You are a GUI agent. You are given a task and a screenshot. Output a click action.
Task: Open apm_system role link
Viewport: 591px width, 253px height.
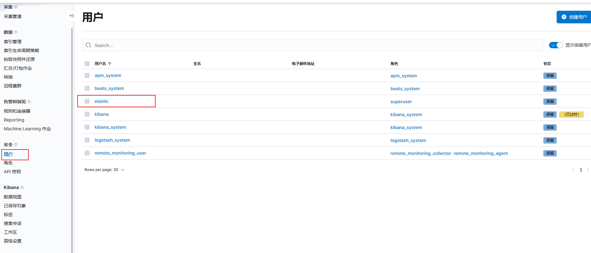(x=404, y=76)
